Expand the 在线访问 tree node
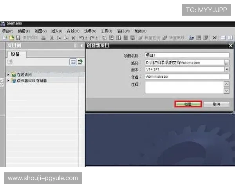This screenshot has width=235, height=188. click(x=8, y=74)
